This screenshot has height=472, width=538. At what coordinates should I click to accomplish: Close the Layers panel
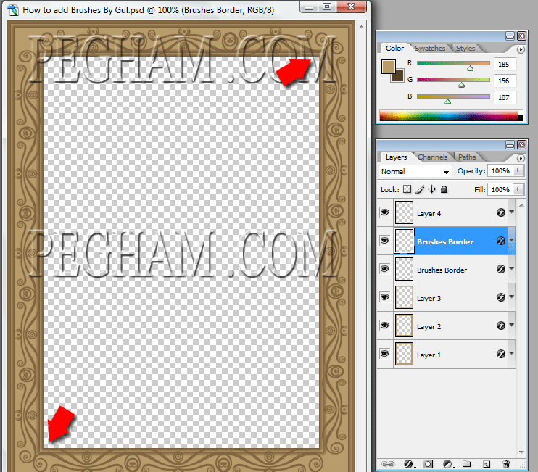521,145
